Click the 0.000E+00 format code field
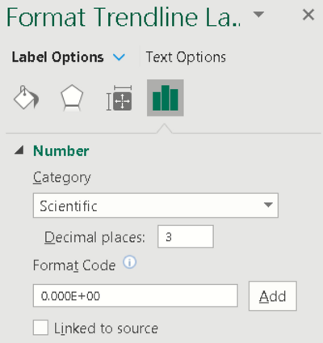This screenshot has height=343, width=323. (136, 295)
